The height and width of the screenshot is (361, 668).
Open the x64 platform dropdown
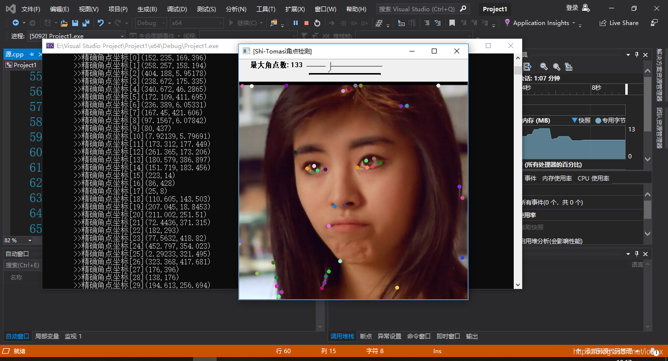196,23
